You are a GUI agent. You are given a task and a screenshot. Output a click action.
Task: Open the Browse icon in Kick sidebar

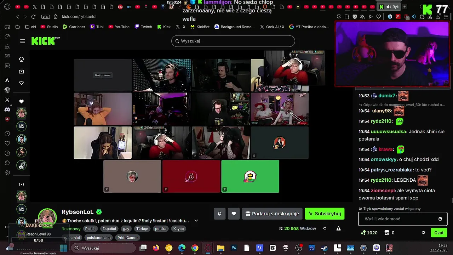click(22, 71)
